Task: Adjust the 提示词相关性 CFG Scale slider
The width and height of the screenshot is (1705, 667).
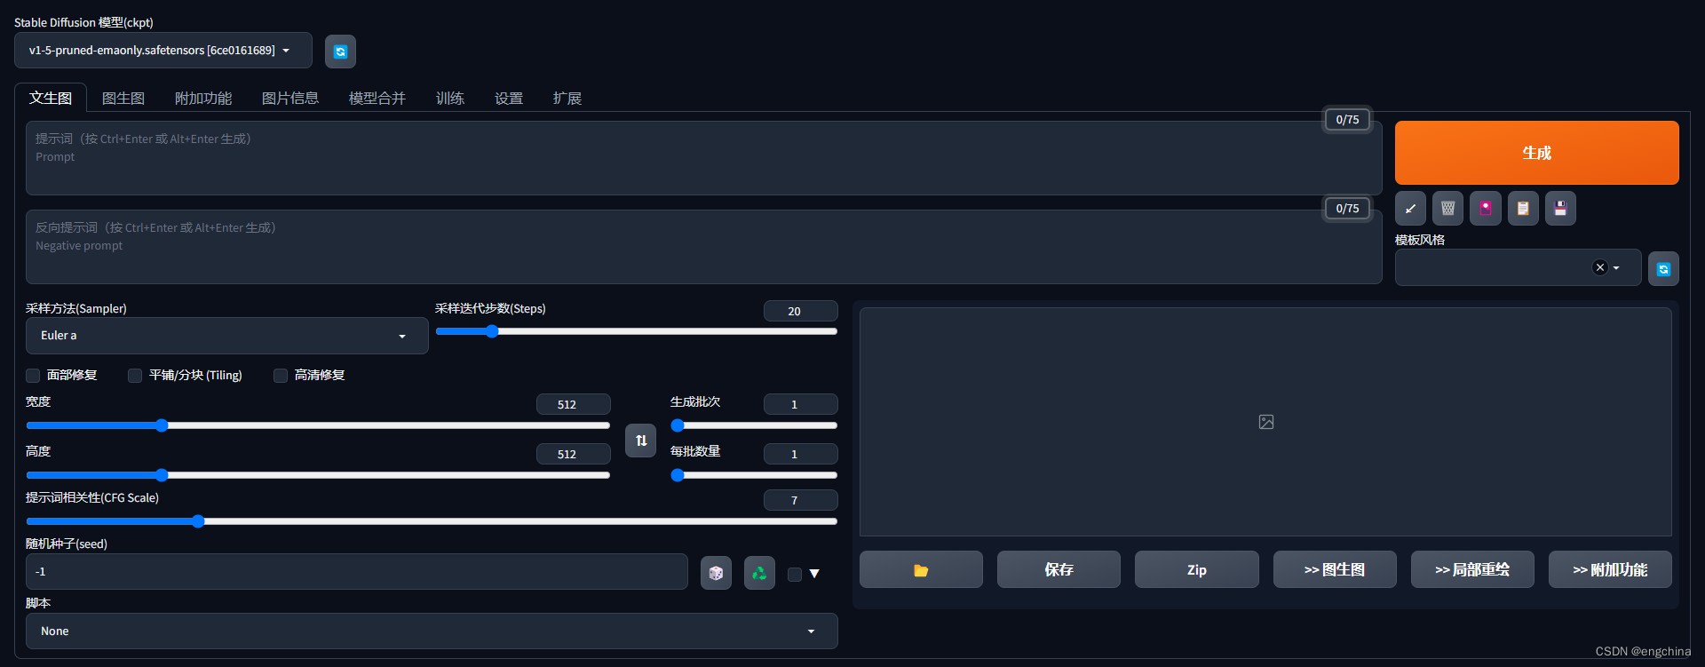Action: [432, 521]
